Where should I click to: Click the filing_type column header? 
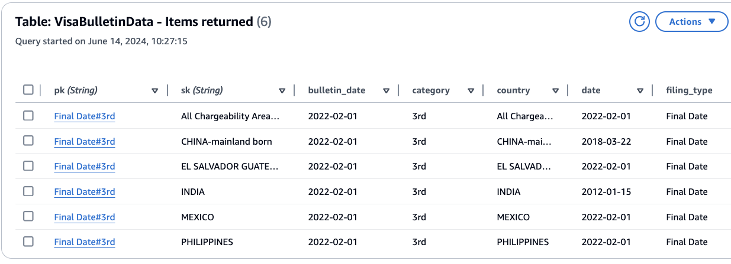coord(689,90)
